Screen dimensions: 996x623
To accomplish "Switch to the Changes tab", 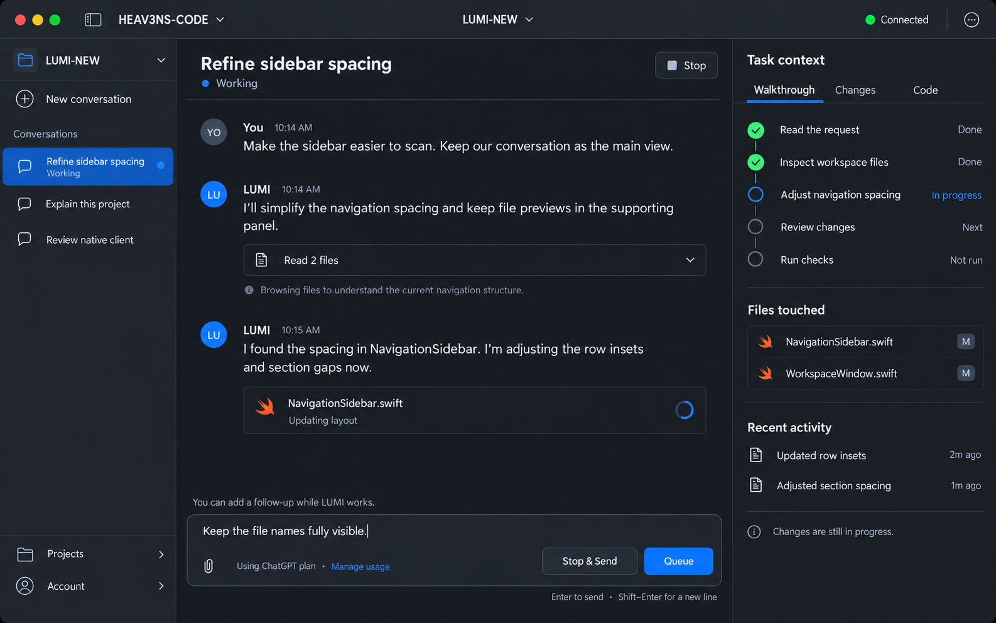I will coord(855,90).
